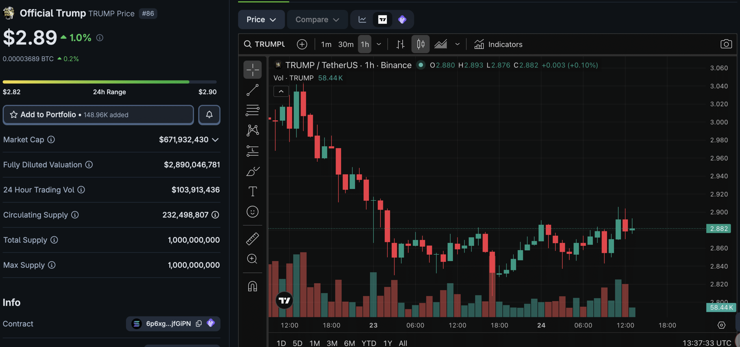Screen dimensions: 740x347
Task: Capture a chart snapshot with the camera
Action: 726,44
